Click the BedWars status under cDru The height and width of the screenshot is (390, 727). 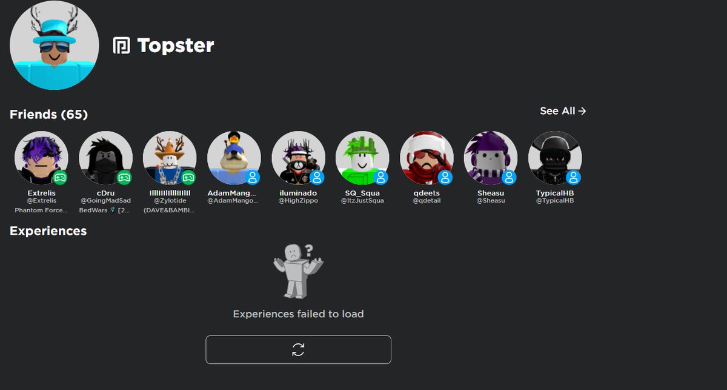click(x=105, y=210)
